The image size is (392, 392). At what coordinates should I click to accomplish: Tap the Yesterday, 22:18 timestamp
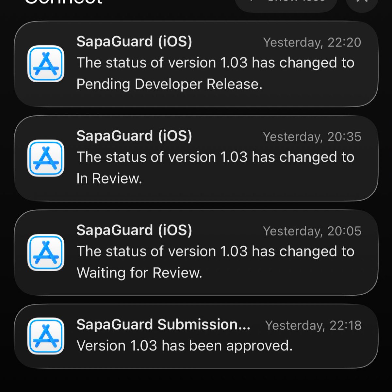point(314,325)
